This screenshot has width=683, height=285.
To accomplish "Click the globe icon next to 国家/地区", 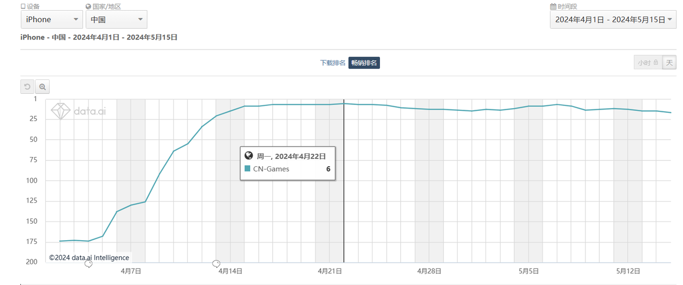I will (88, 6).
